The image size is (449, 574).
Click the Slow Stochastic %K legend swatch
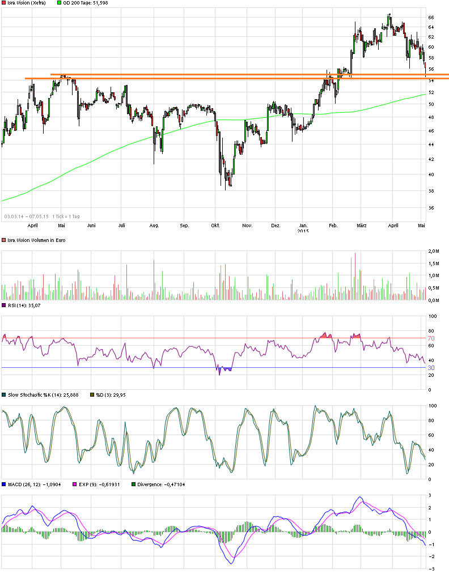point(4,394)
